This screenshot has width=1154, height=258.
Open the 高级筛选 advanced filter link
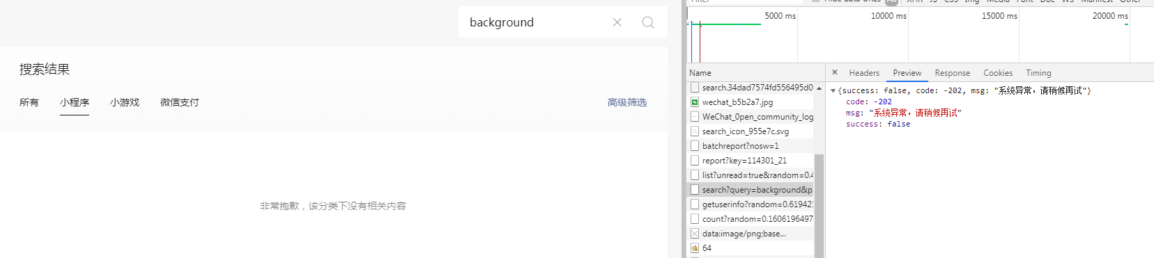tap(627, 102)
